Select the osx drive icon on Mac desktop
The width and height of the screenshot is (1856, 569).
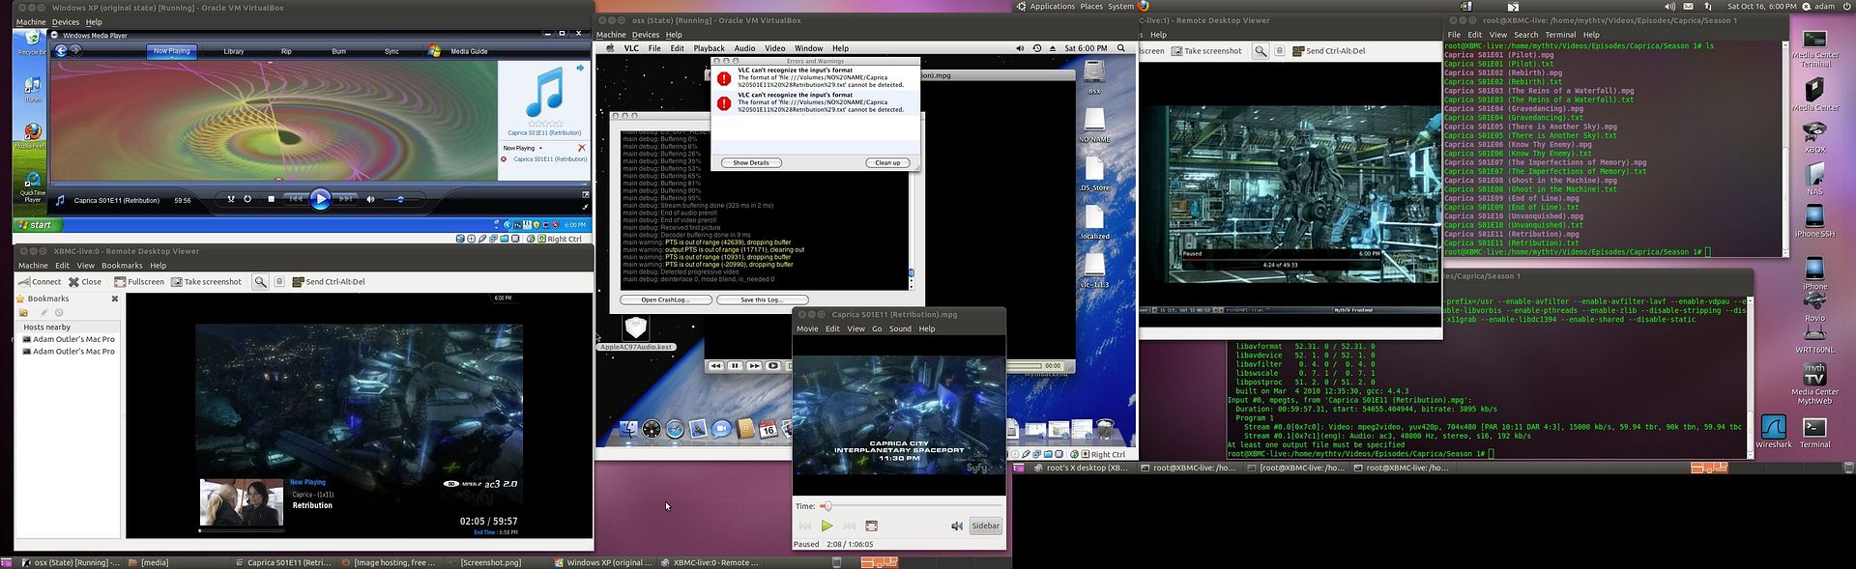click(x=1094, y=78)
